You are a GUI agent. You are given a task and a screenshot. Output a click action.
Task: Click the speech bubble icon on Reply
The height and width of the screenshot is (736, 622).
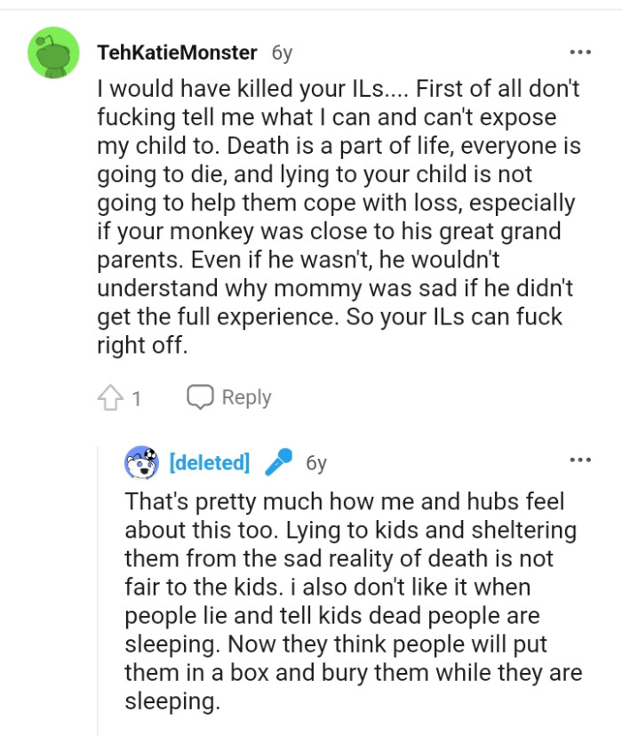coord(199,397)
